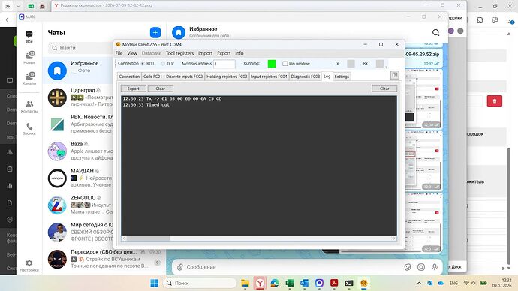Open the View menu
Viewport: 518px width, 291px height.
pos(132,53)
